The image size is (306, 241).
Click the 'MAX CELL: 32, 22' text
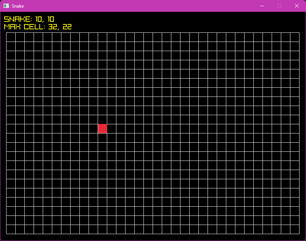(38, 27)
